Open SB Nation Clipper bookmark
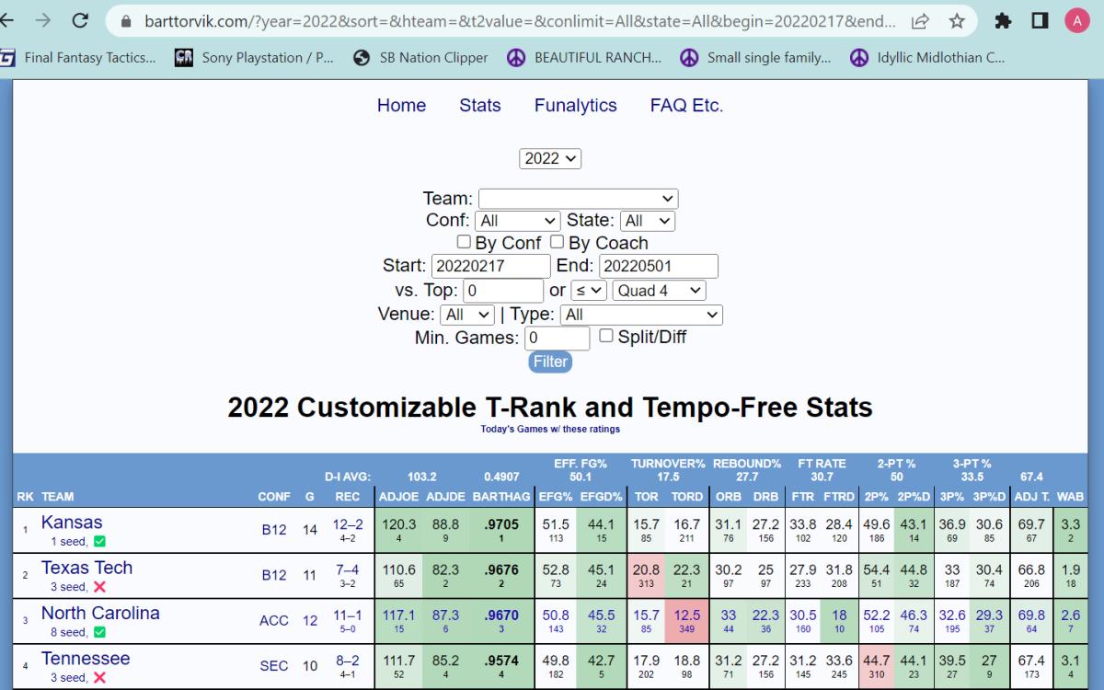The height and width of the screenshot is (690, 1104). tap(421, 57)
